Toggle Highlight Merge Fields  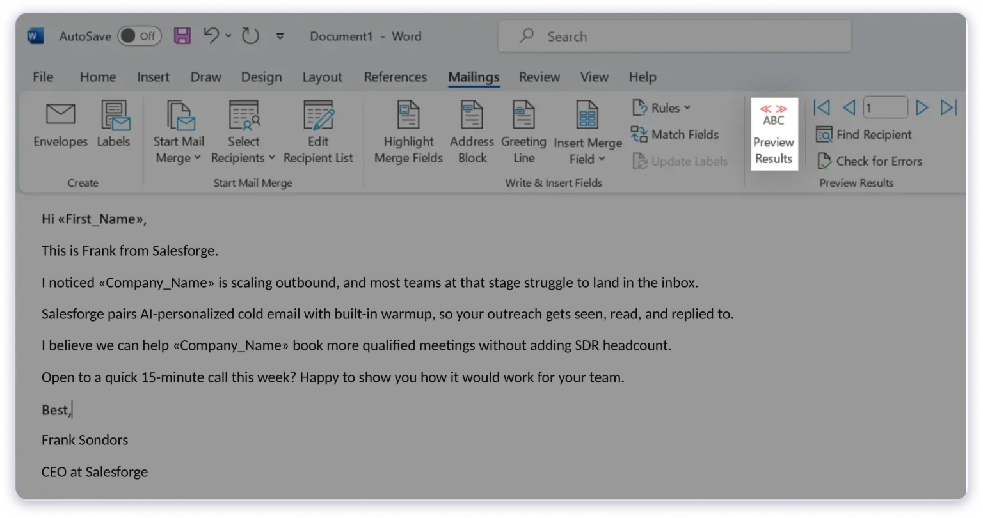[x=408, y=132]
